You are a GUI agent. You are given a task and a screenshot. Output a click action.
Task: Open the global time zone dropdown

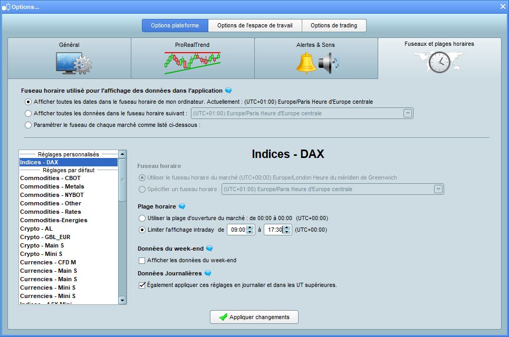click(408, 113)
